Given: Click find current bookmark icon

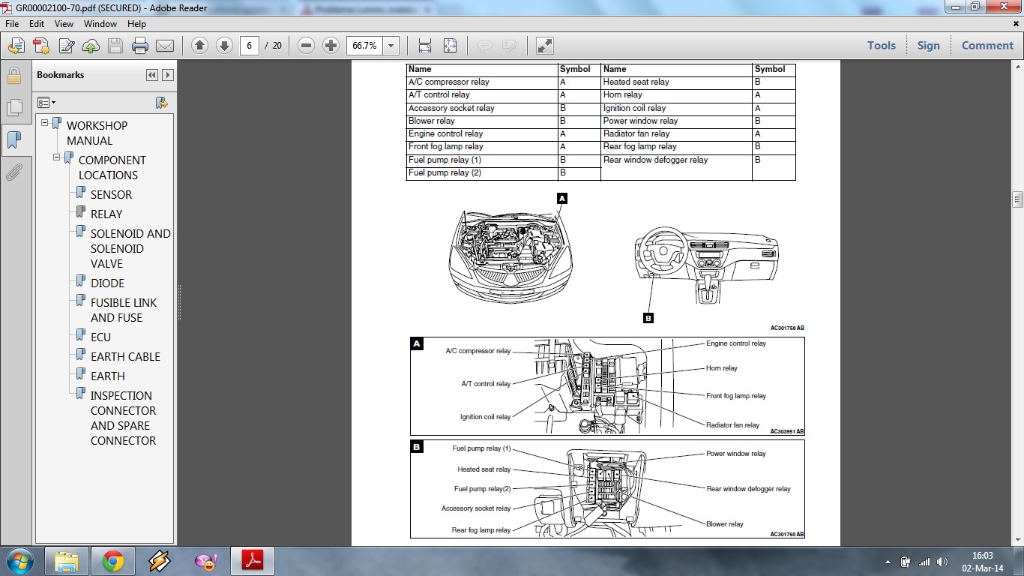Looking at the screenshot, I should pos(161,103).
